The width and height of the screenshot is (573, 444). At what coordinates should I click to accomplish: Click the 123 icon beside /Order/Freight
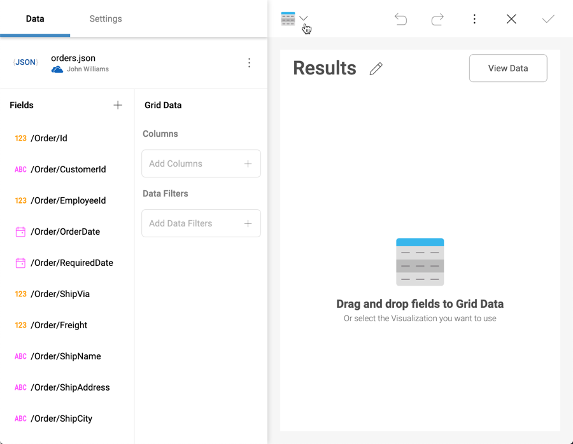20,325
